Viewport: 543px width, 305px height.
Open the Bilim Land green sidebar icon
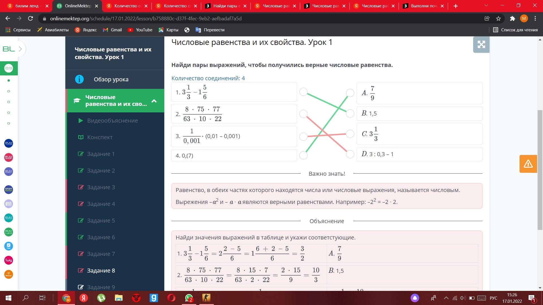tap(8, 232)
